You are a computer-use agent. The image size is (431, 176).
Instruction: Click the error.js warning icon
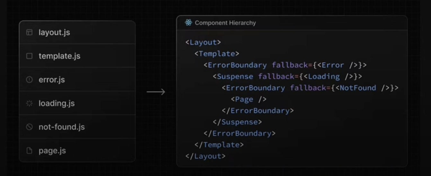29,80
